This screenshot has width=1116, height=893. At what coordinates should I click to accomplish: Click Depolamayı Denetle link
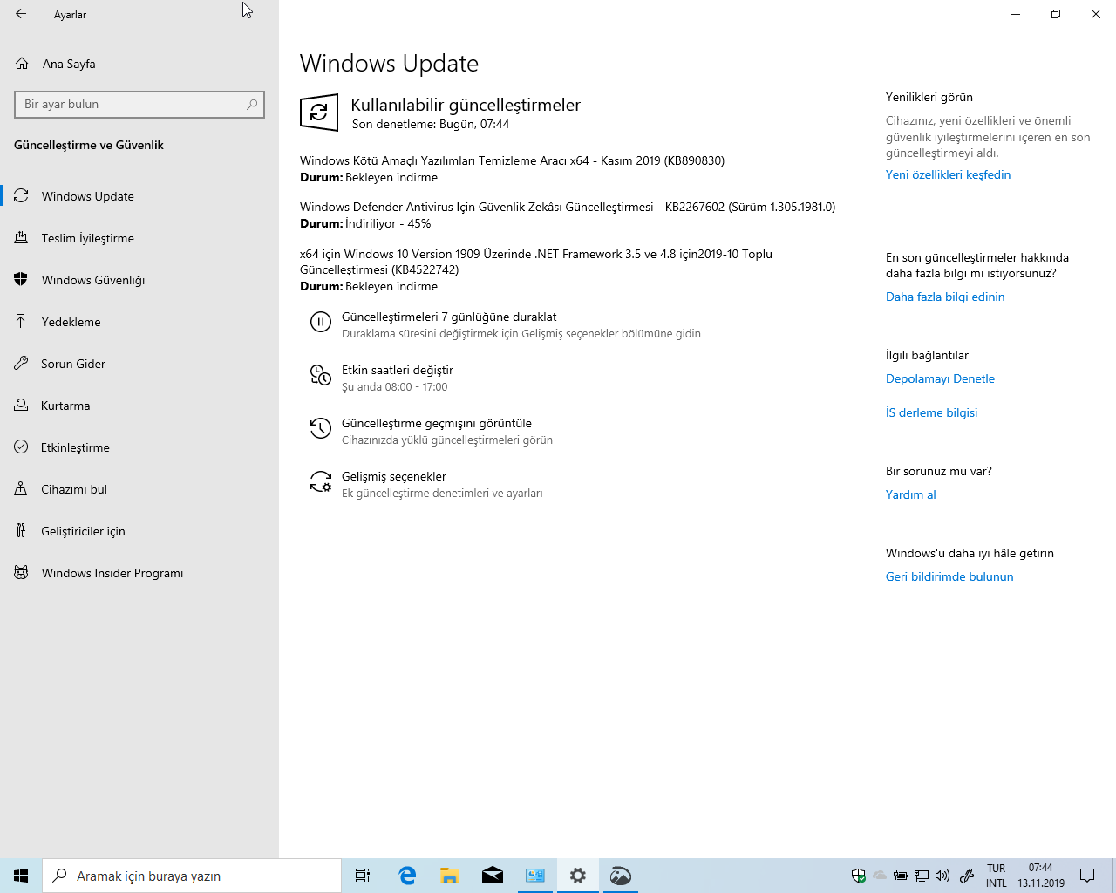tap(940, 378)
